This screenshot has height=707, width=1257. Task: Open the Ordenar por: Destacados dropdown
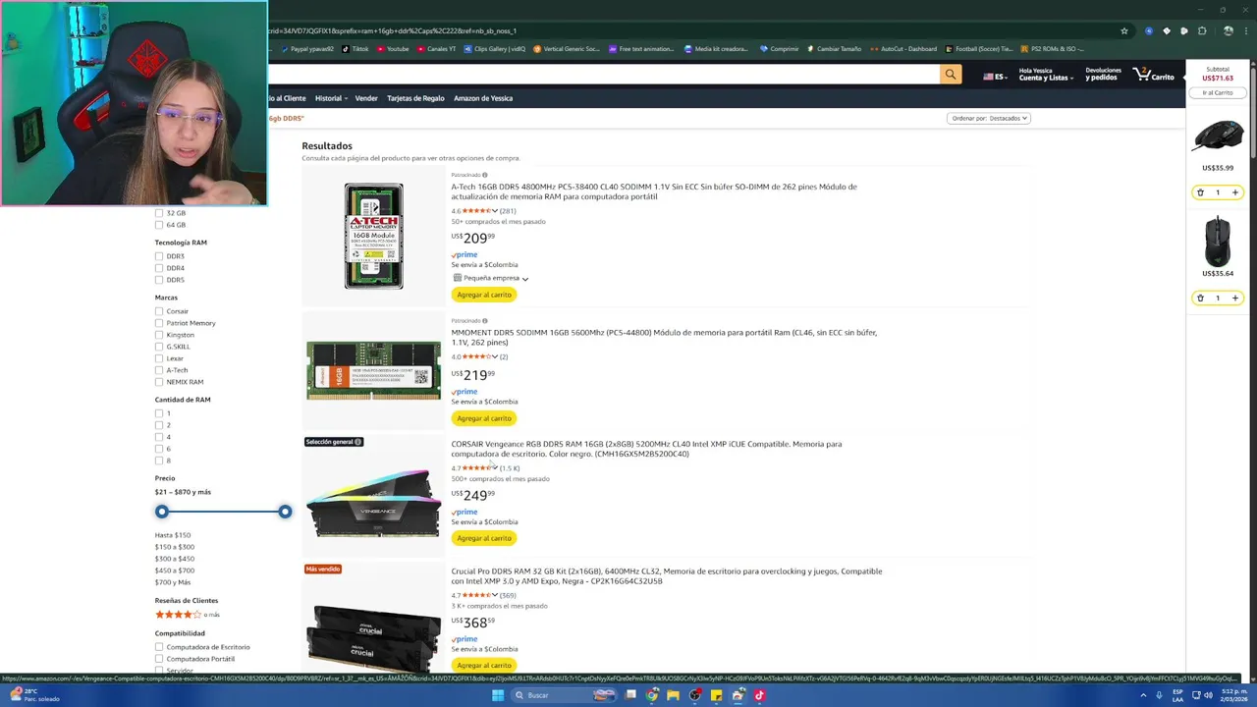click(989, 118)
